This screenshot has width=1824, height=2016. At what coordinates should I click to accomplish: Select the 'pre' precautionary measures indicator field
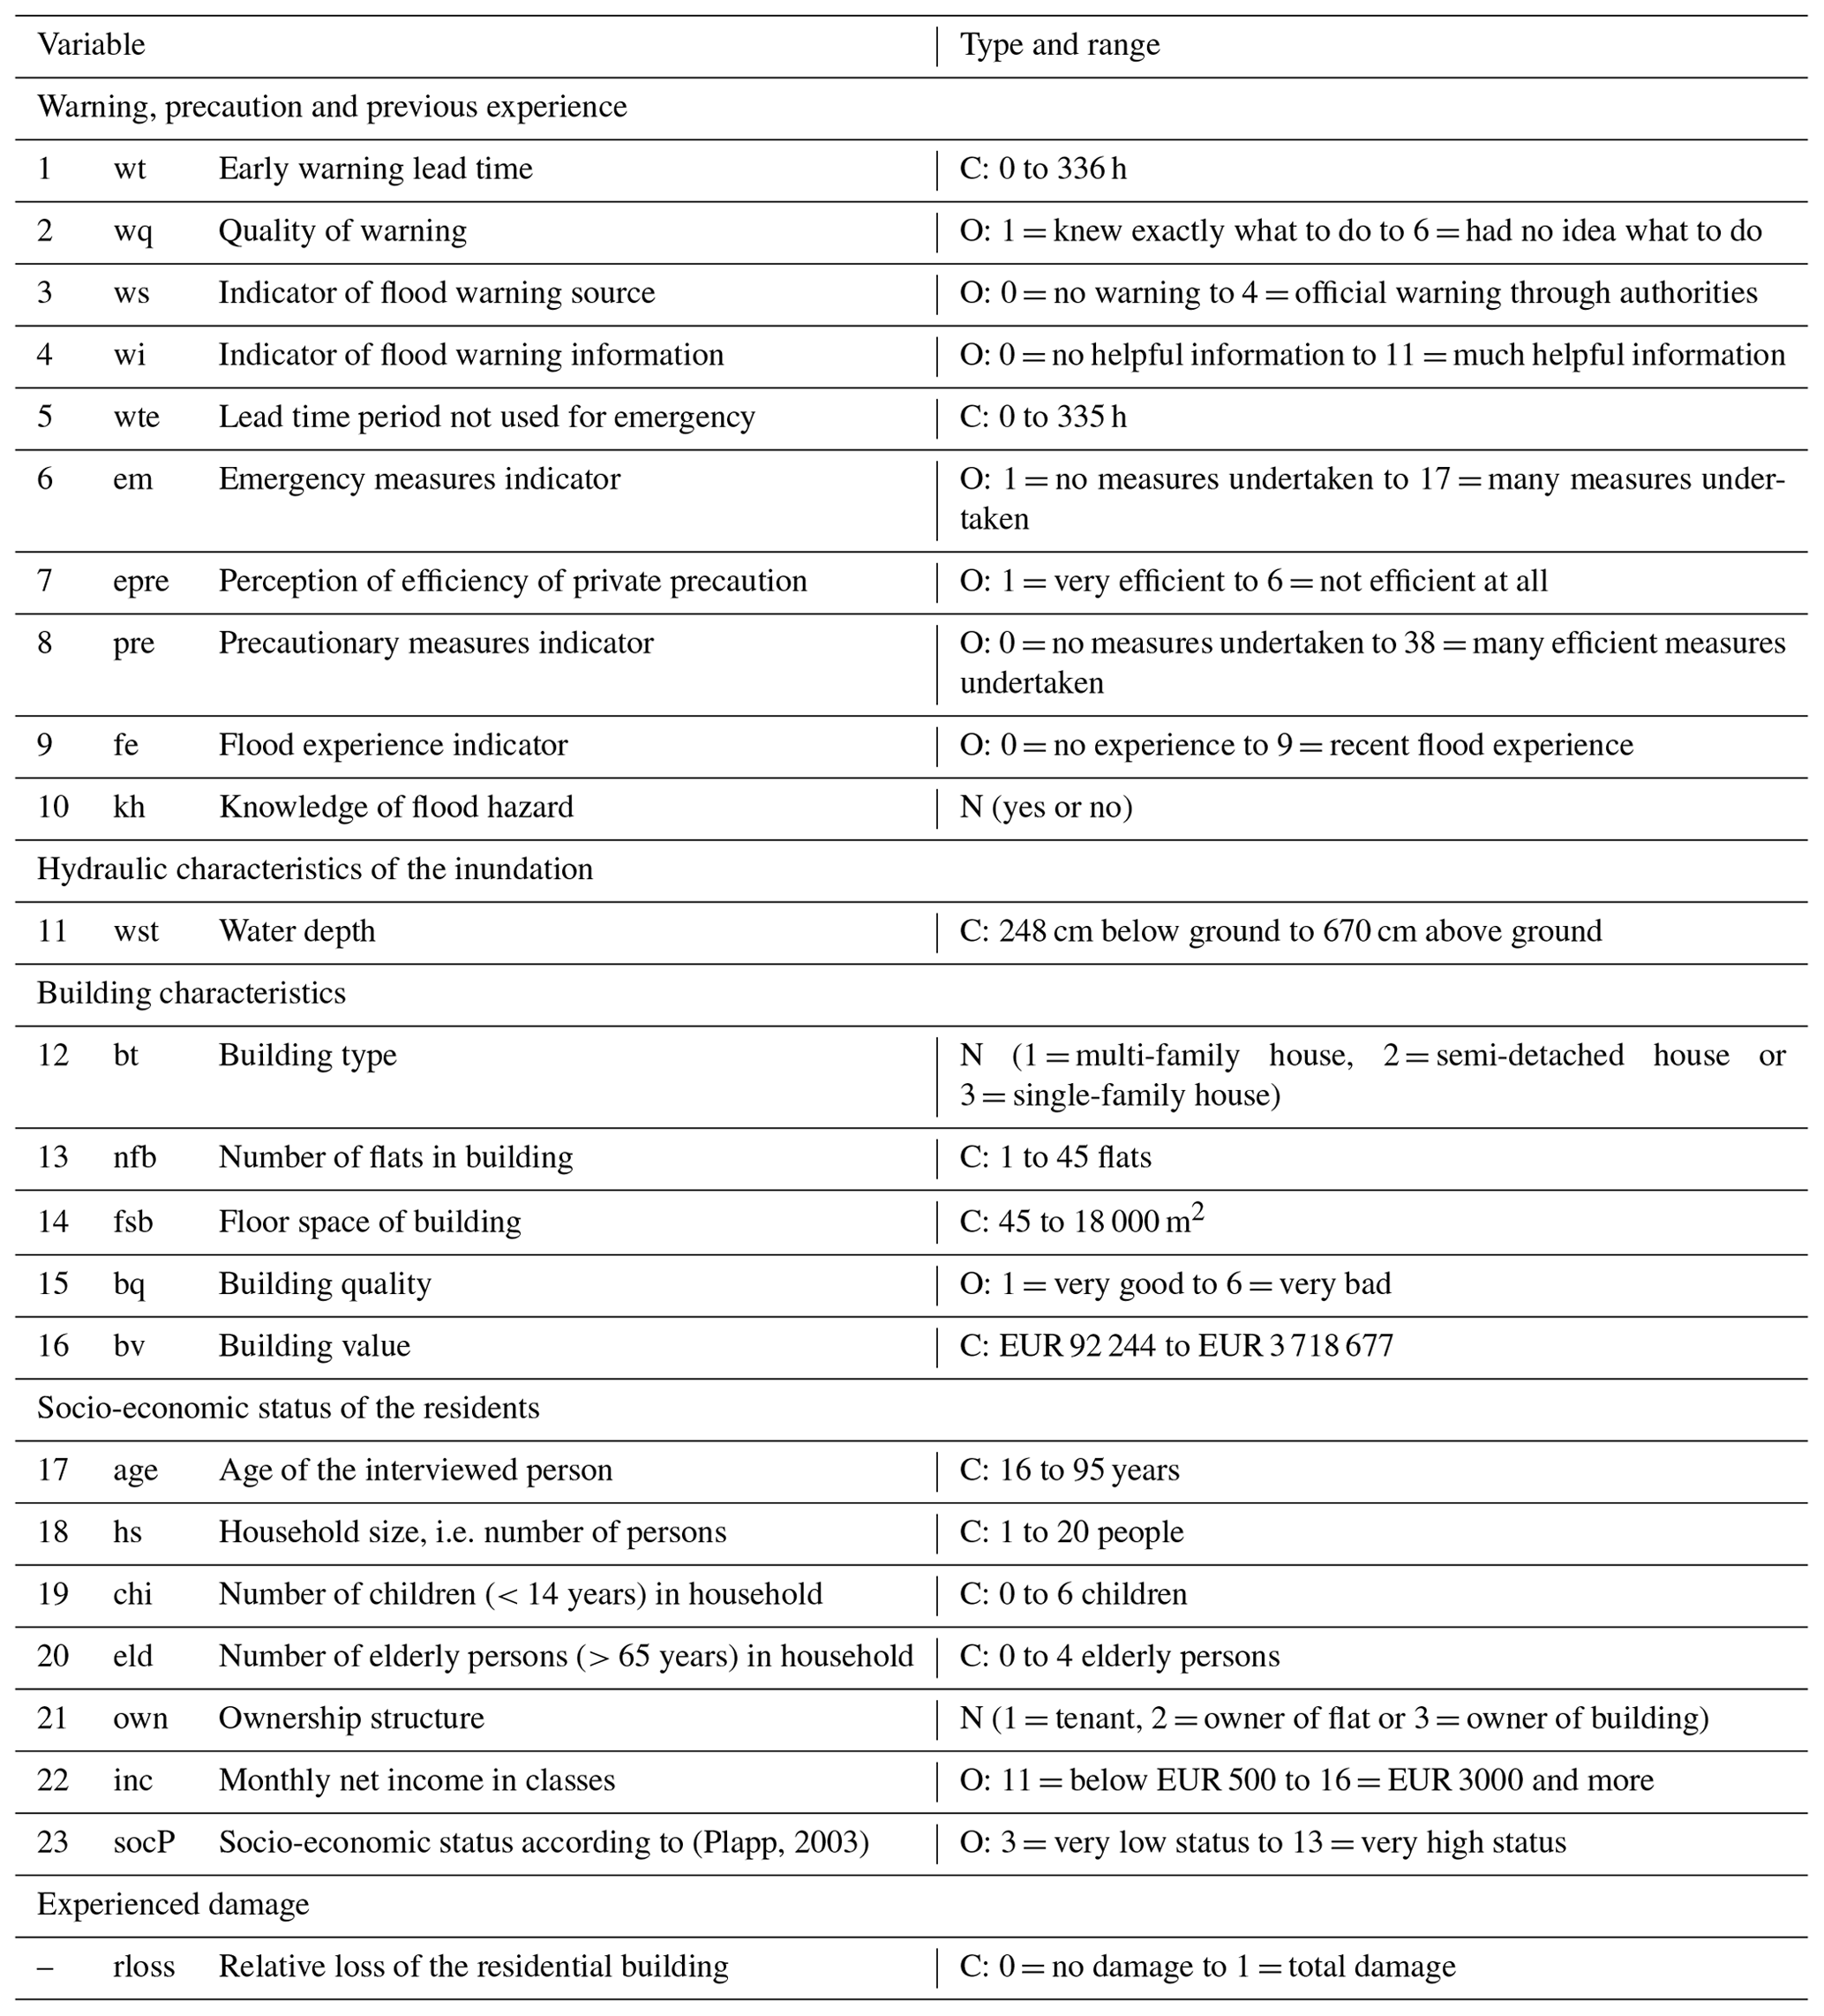(x=158, y=658)
